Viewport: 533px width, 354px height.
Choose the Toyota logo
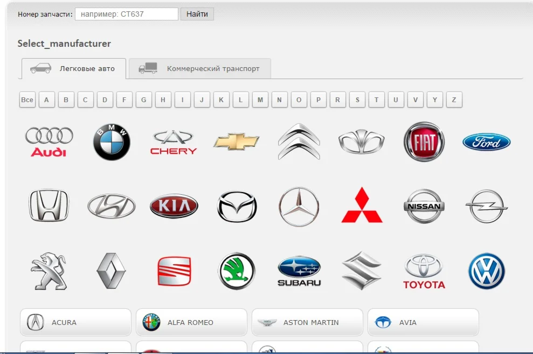tap(424, 271)
